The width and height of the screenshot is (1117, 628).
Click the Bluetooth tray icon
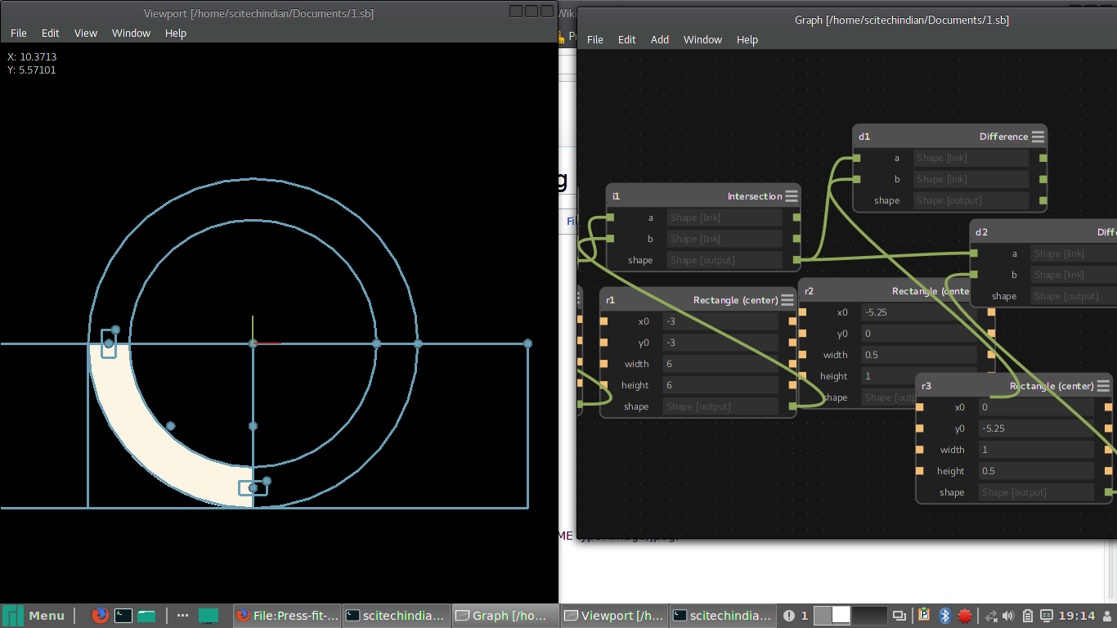pos(944,616)
